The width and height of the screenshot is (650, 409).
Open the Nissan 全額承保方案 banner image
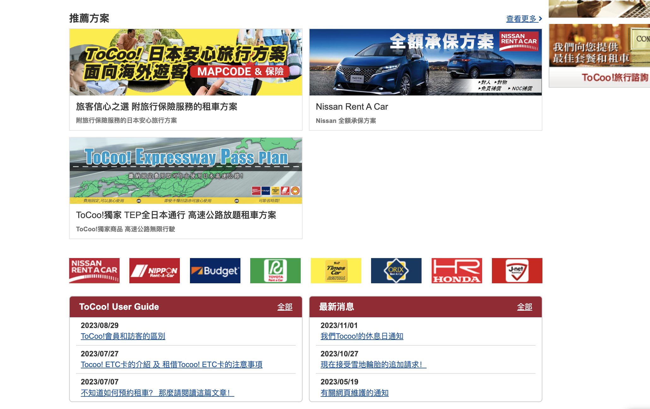425,62
